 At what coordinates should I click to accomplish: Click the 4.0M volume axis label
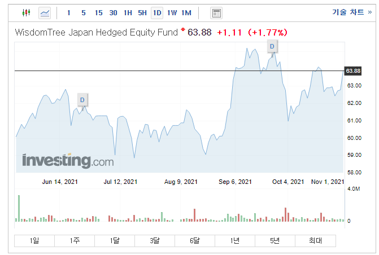click(x=354, y=189)
